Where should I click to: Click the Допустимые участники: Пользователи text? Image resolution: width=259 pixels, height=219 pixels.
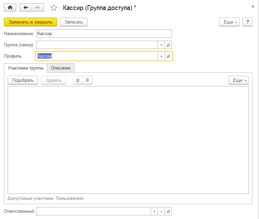[45, 198]
